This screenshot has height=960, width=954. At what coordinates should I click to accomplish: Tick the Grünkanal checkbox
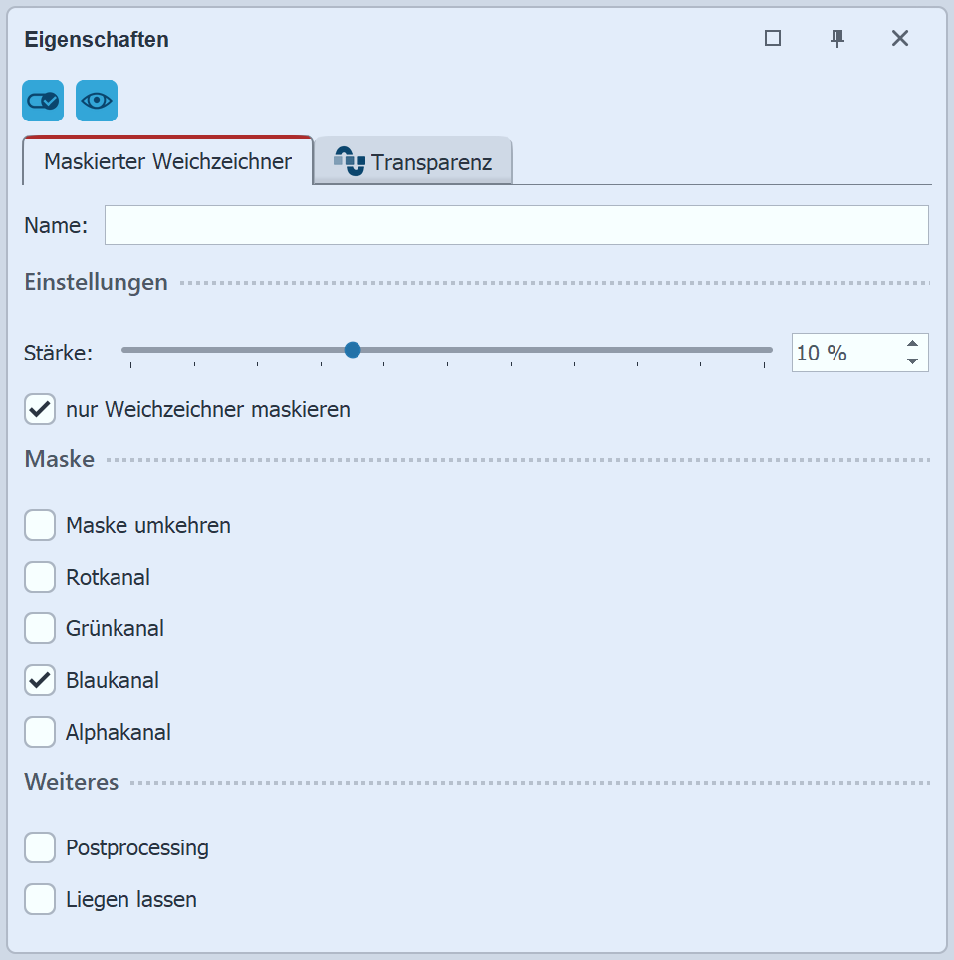tap(40, 628)
